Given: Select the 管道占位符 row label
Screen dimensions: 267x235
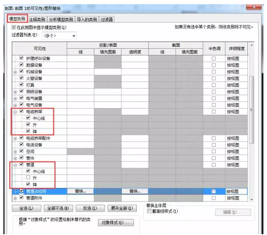Looking at the screenshot, I should click(36, 191).
